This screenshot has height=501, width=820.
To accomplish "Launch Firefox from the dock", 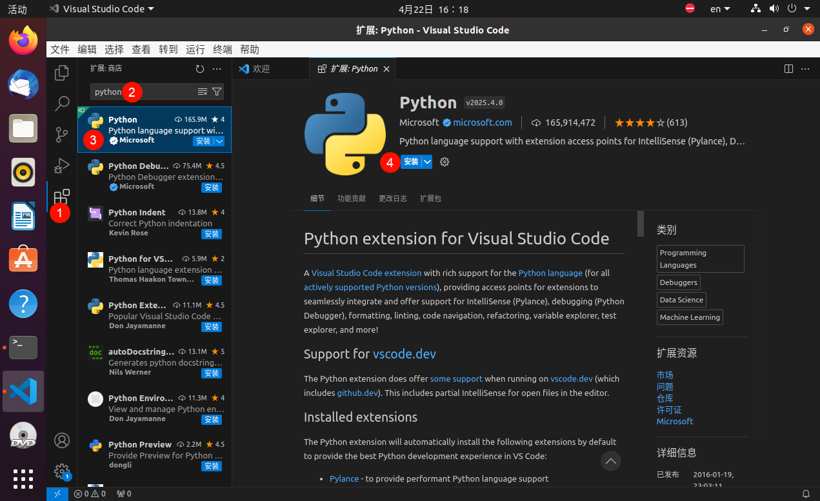I will click(x=23, y=41).
